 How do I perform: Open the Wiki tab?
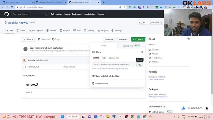77,30
